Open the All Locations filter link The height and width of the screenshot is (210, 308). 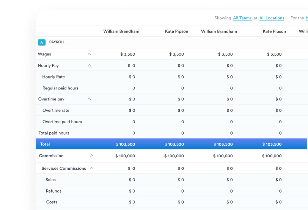272,18
